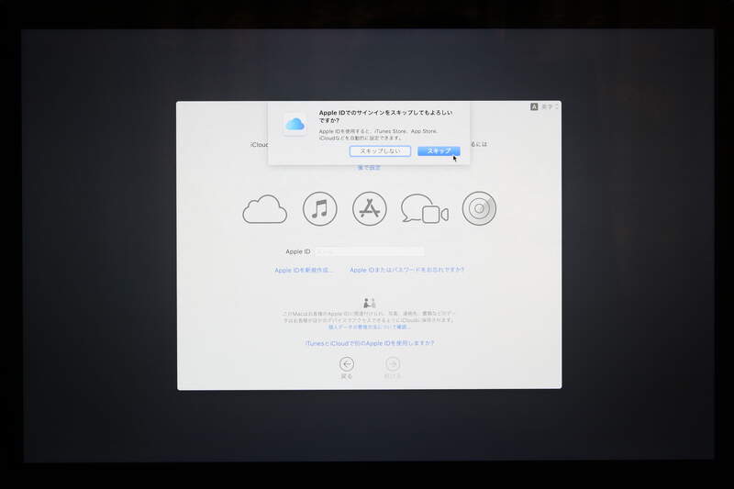Open the forgot Apple ID or password link
The image size is (734, 489).
tap(406, 270)
